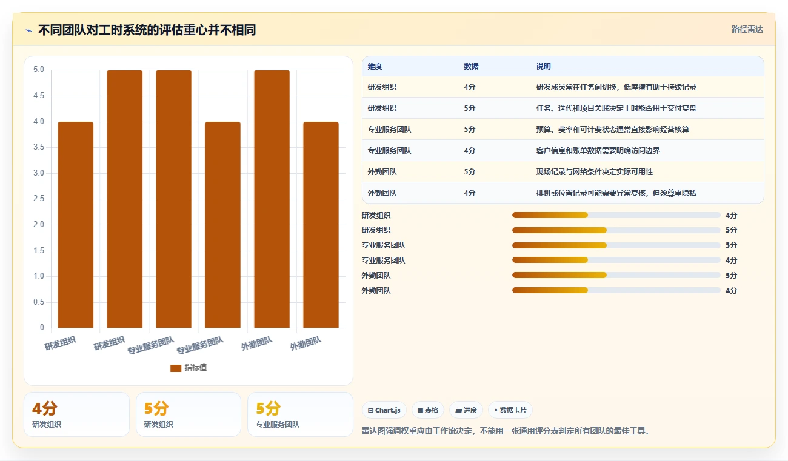This screenshot has height=461, width=788.
Task: Click the 0.5 y-axis tick label
Action: 38,302
